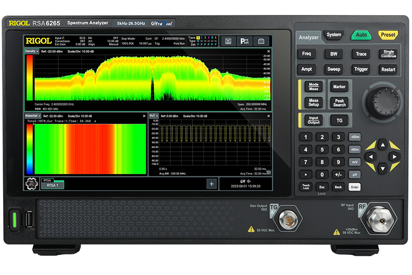Click the Density color scale bar
This screenshot has height=275, width=412.
pos(29,76)
